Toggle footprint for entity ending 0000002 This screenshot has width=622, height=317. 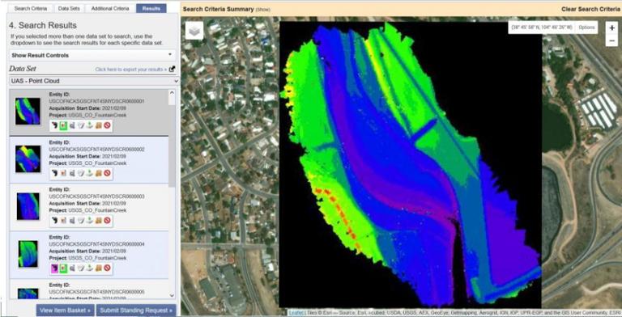coord(54,173)
